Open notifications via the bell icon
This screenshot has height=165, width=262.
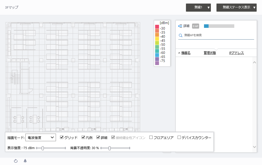pyautogui.click(x=25, y=161)
